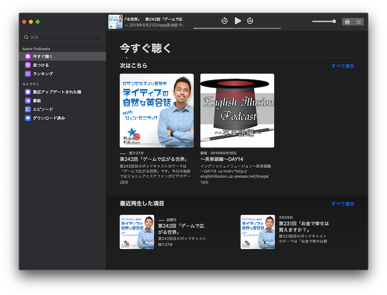Click the Apple Podcasts sidebar header
387x295 pixels.
pos(36,49)
